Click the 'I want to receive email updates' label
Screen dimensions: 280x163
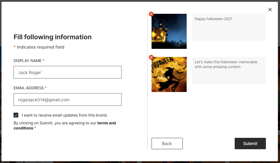point(65,115)
